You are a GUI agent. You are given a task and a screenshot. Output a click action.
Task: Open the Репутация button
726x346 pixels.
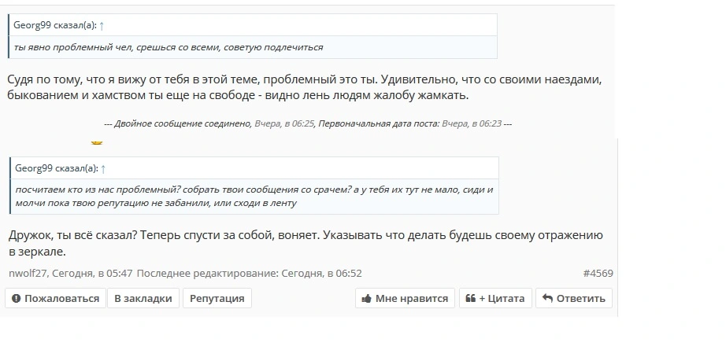coord(217,298)
